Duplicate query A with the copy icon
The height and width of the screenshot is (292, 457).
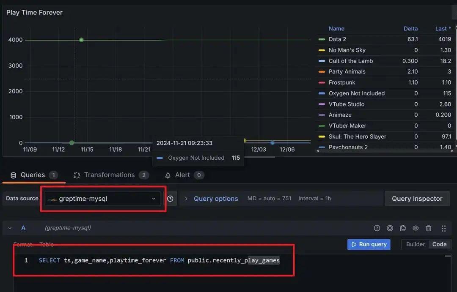coord(403,228)
